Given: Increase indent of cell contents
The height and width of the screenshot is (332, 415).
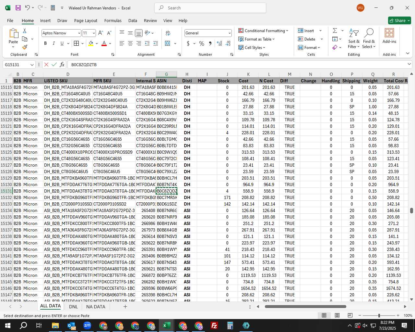Looking at the screenshot, I should coord(156,43).
